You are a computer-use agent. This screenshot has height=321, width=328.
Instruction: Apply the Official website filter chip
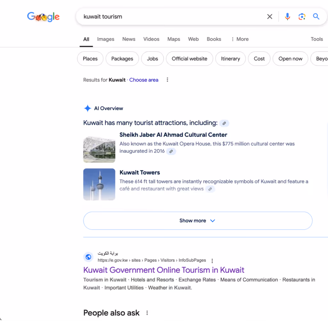point(190,59)
